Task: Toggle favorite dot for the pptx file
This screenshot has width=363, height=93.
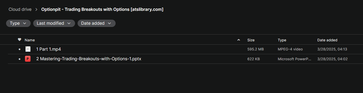Action: (20, 59)
